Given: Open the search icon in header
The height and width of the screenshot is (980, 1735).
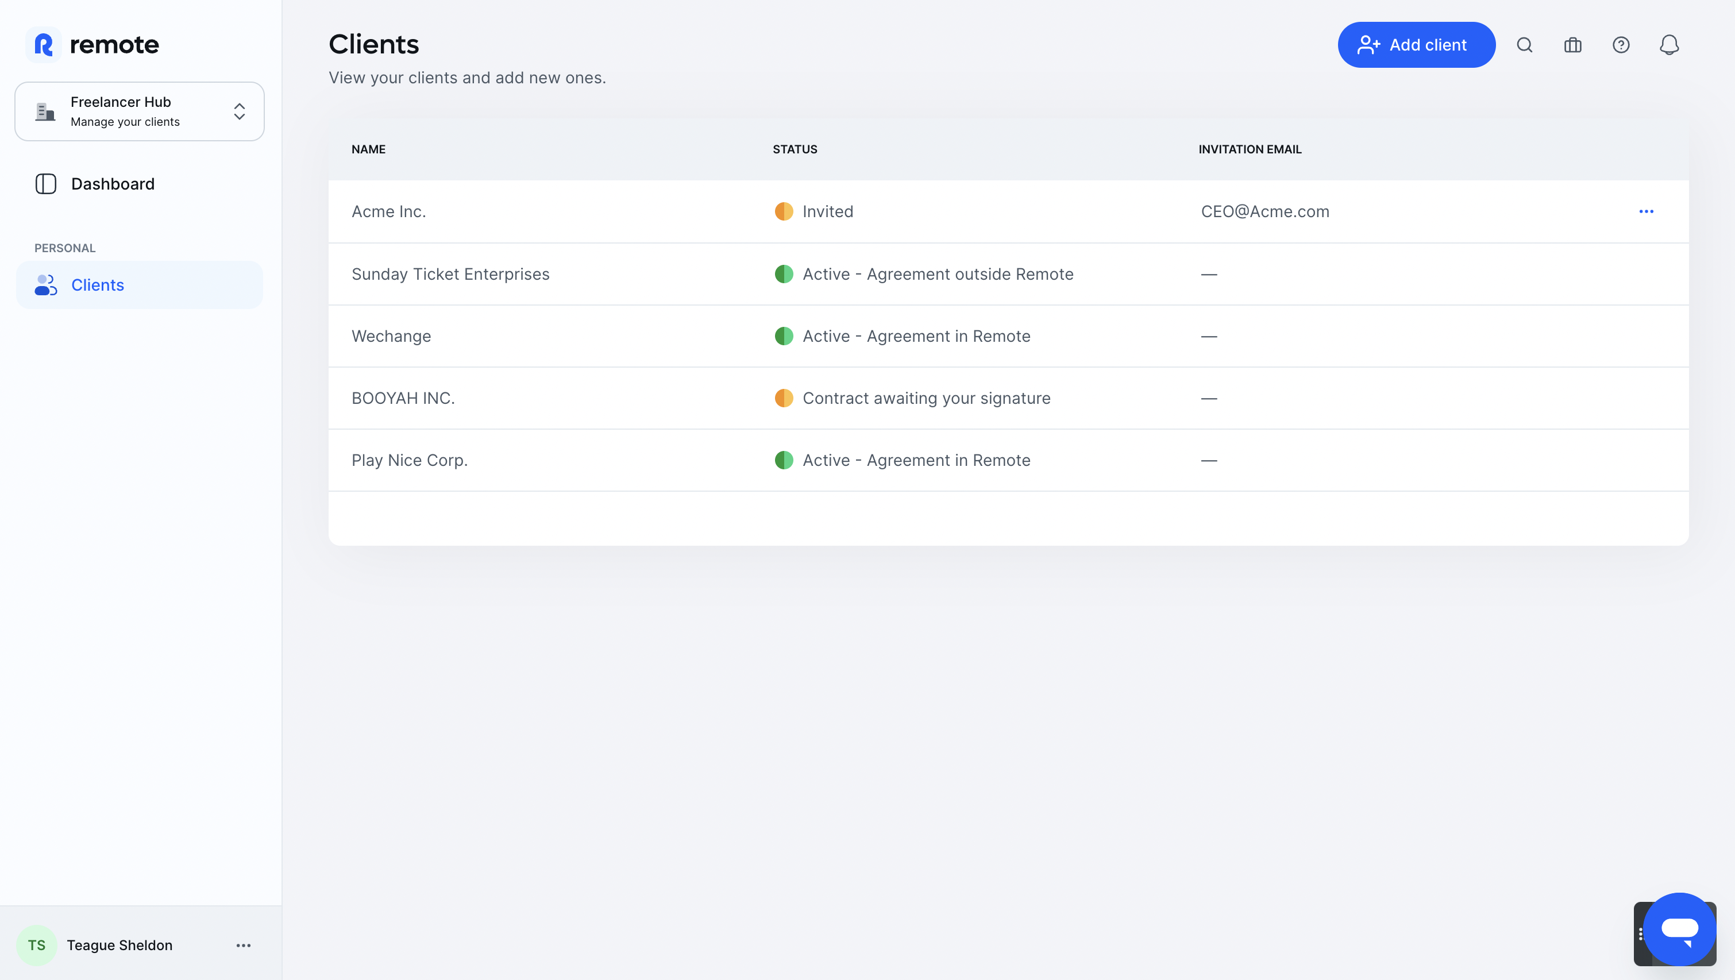Looking at the screenshot, I should coord(1525,45).
